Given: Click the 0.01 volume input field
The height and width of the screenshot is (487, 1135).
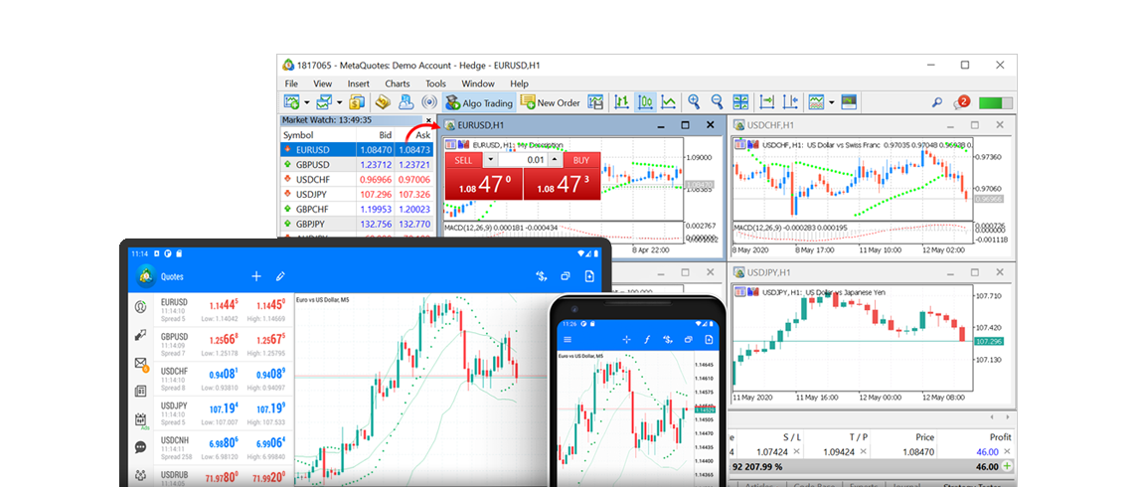Looking at the screenshot, I should (523, 160).
